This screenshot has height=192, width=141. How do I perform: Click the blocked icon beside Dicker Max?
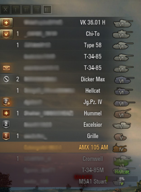6,79
